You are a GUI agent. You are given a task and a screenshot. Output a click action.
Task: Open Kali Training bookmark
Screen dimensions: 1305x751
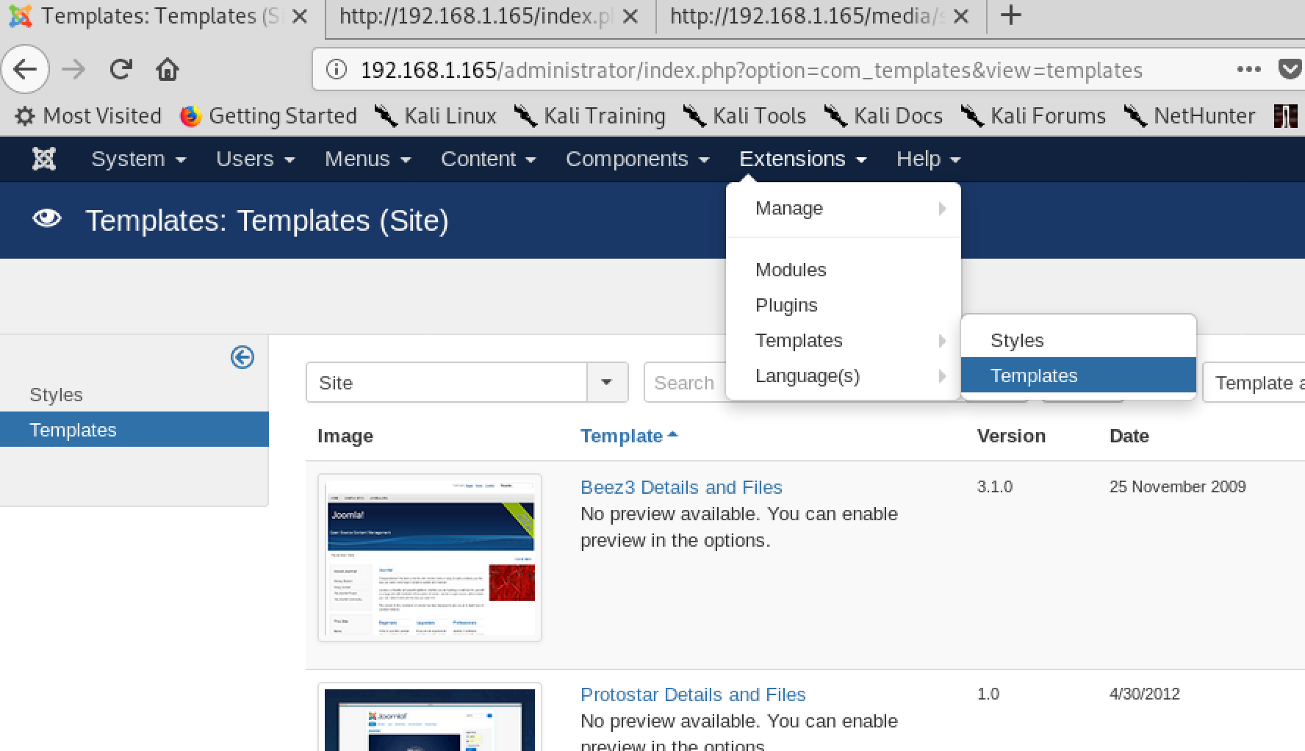tap(589, 115)
